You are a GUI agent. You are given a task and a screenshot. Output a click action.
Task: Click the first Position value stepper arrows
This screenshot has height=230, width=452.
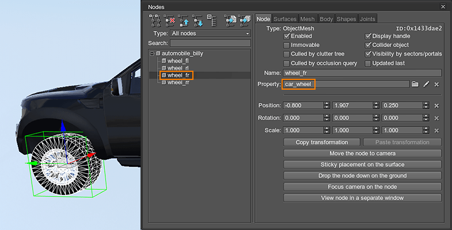(327, 106)
